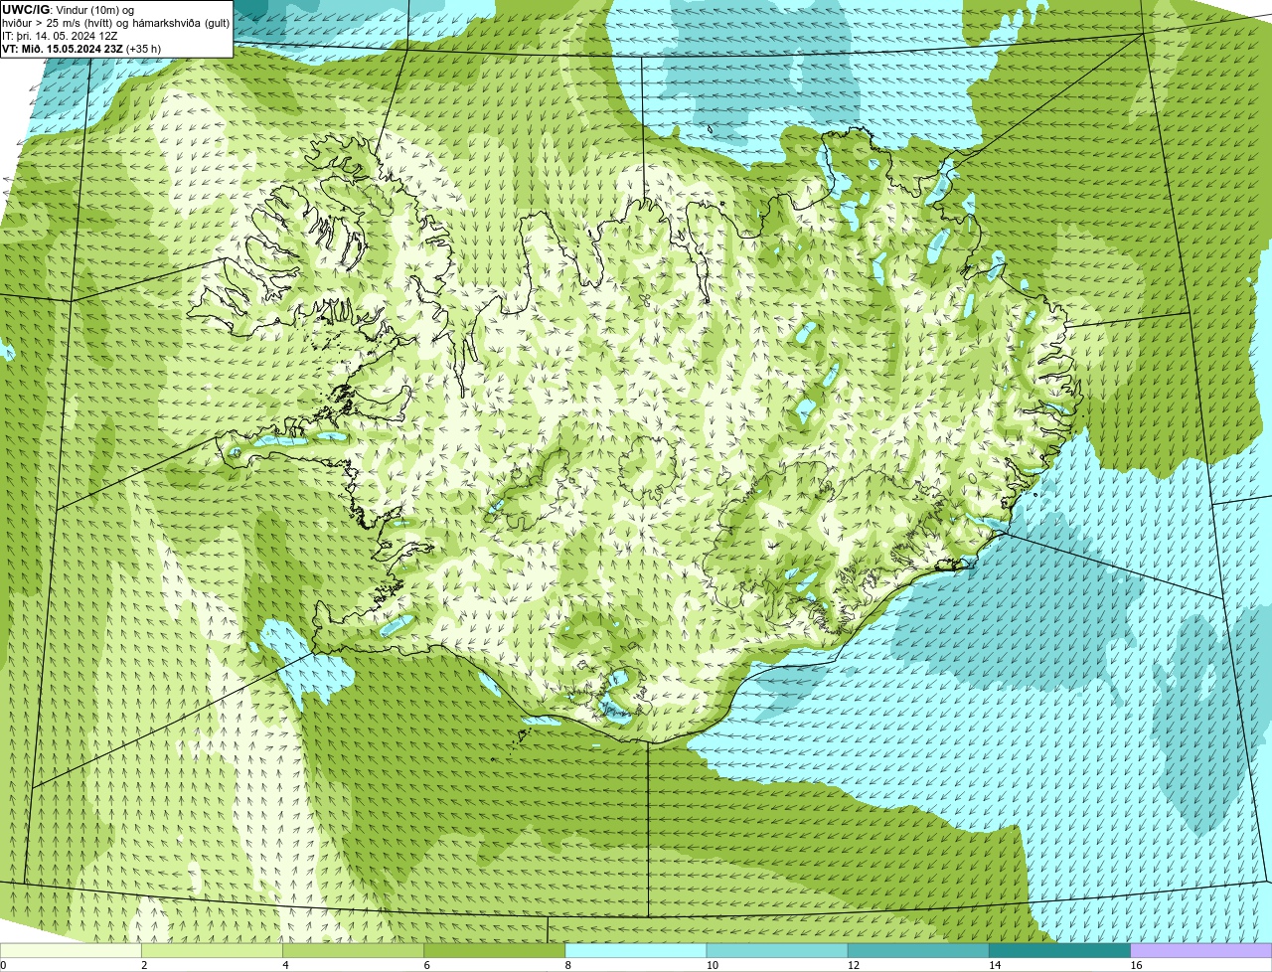Click the 'IT: þri. 14. 05. 2024 12Z' line
This screenshot has width=1272, height=972.
[x=60, y=35]
